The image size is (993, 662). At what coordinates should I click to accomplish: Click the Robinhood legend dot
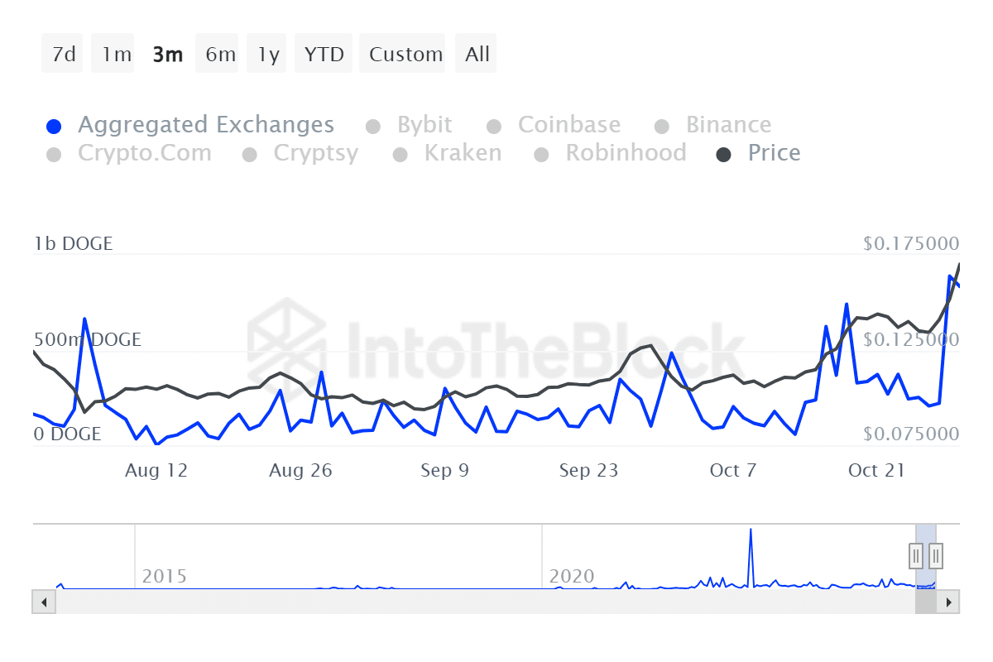[542, 155]
